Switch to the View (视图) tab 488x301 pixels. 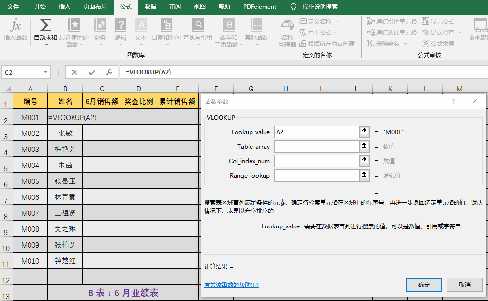[199, 7]
